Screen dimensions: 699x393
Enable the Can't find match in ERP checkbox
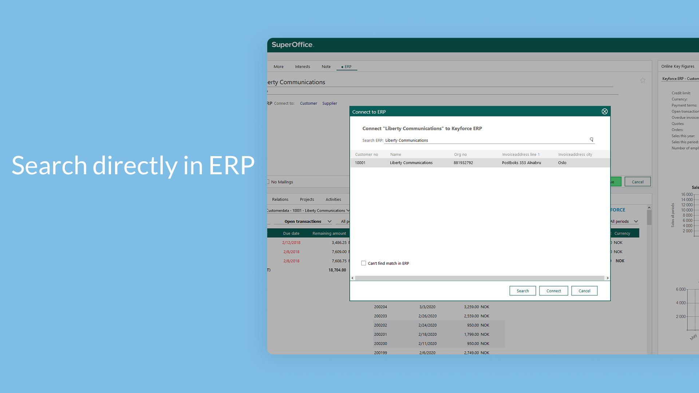click(x=363, y=263)
